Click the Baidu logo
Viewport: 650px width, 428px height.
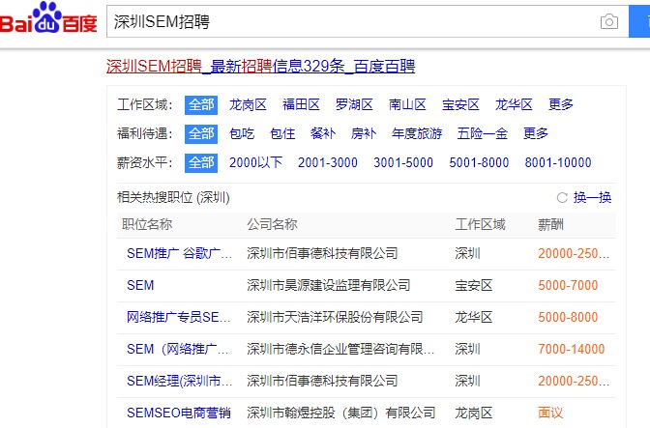[x=48, y=18]
